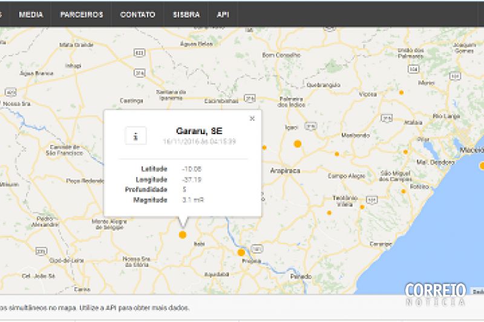Select the orange marker near Pilar
This screenshot has height=322, width=484.
pos(405,152)
